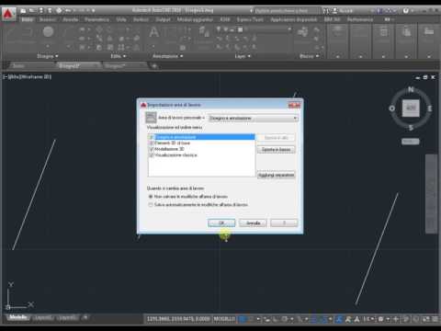Select the large Text A tool
The height and width of the screenshot is (331, 441).
tap(153, 32)
